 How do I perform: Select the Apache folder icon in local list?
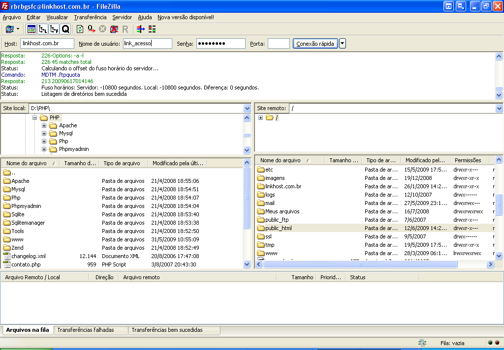7,181
